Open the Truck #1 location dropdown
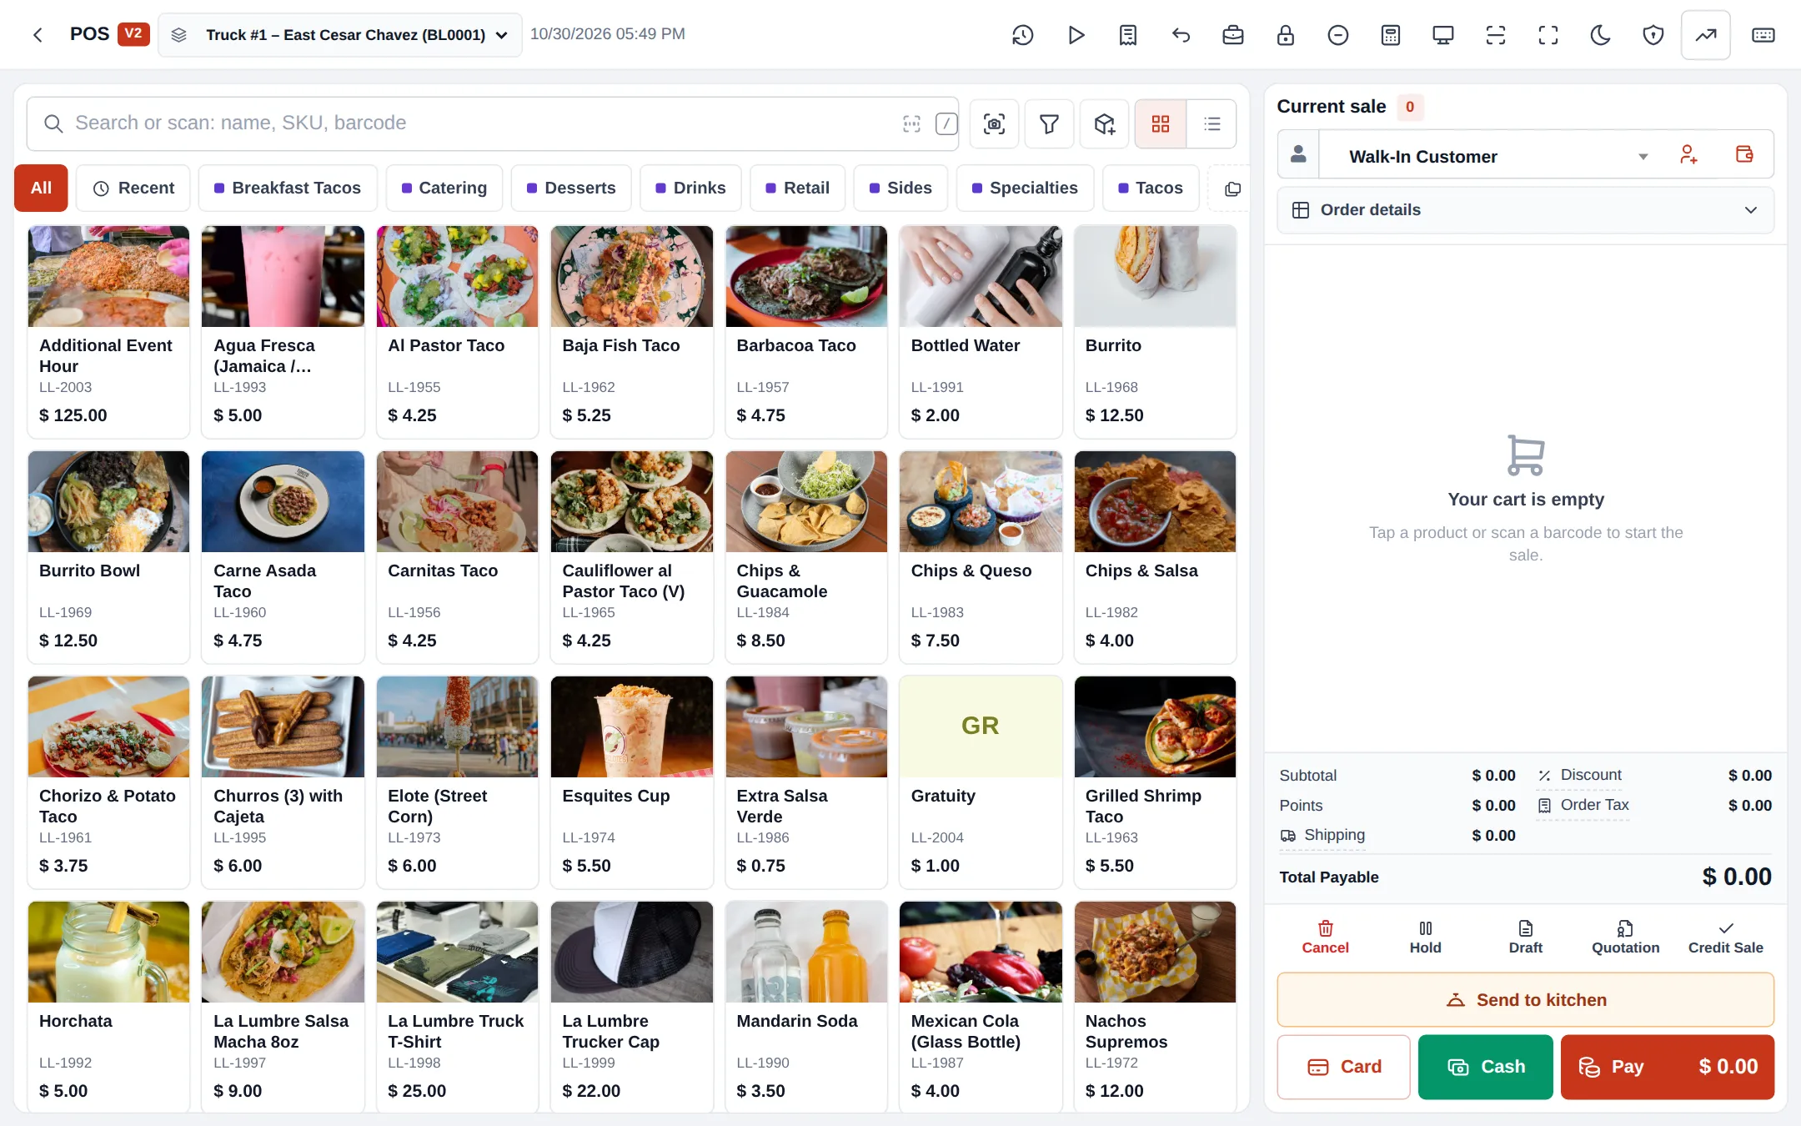The height and width of the screenshot is (1126, 1801). click(x=340, y=35)
